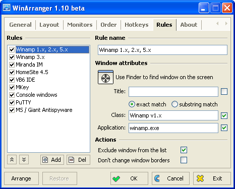Open the Hotkeys tab

[x=137, y=25]
